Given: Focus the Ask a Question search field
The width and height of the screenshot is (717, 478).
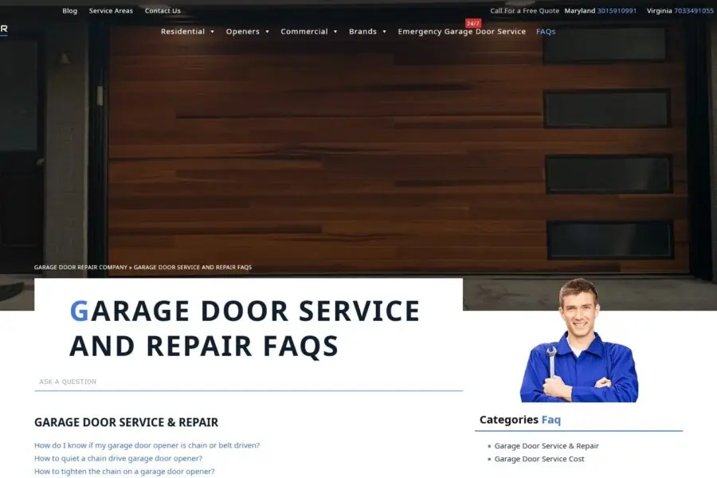Looking at the screenshot, I should click(248, 382).
